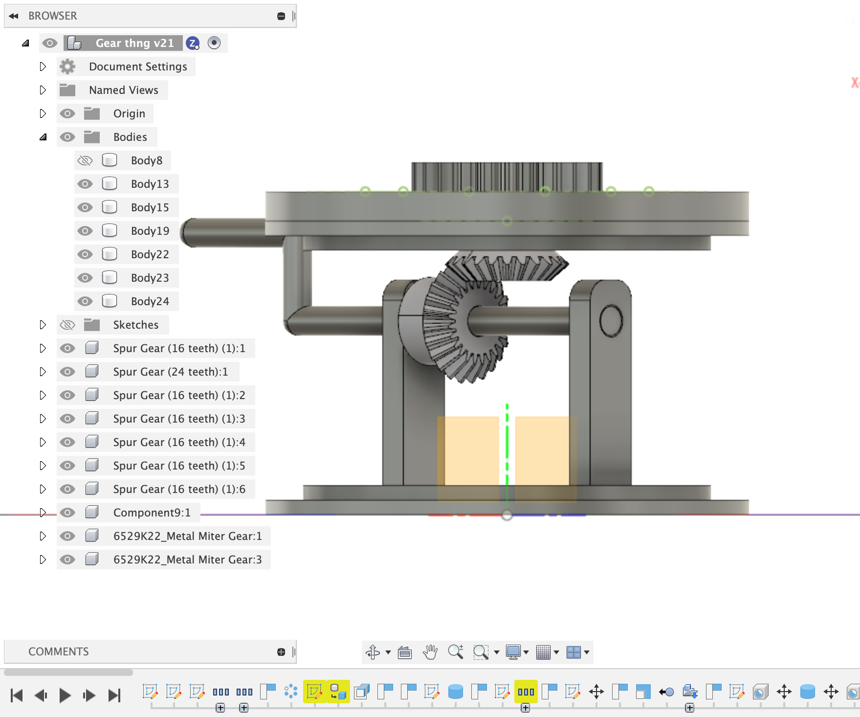Expand Spur Gear (24 teeth):1 component
The image size is (860, 717).
coord(43,372)
